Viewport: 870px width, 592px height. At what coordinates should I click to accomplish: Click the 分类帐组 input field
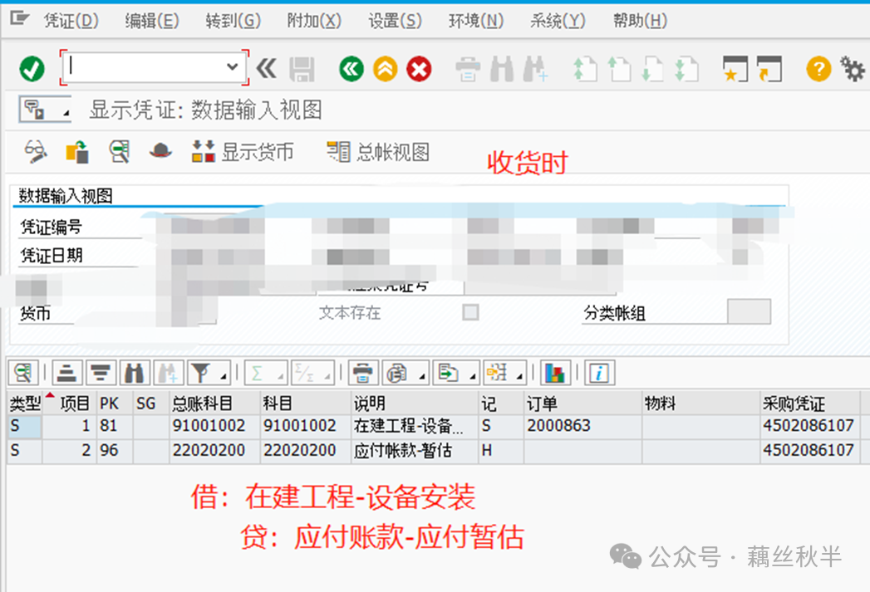tap(749, 311)
